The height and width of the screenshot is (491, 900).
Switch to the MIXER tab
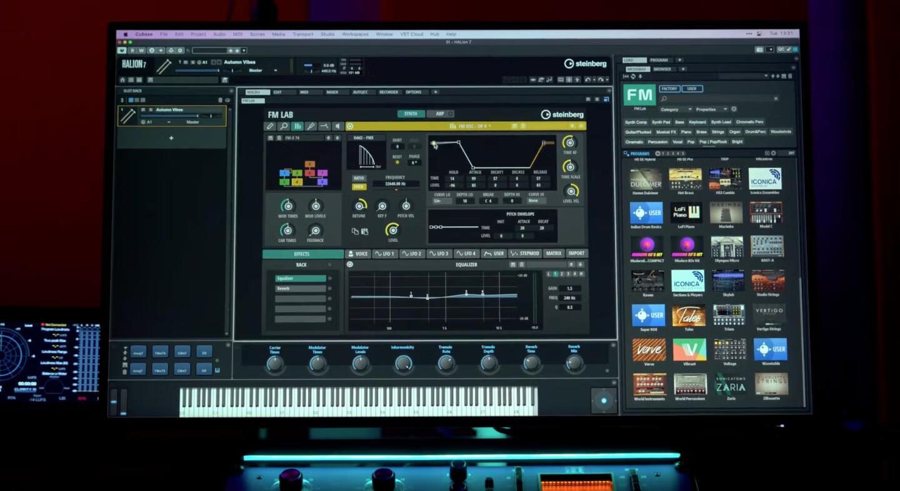(332, 92)
